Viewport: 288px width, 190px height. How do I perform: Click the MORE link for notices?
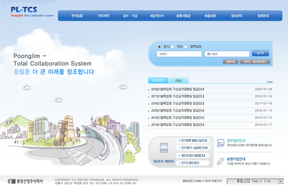270,82
